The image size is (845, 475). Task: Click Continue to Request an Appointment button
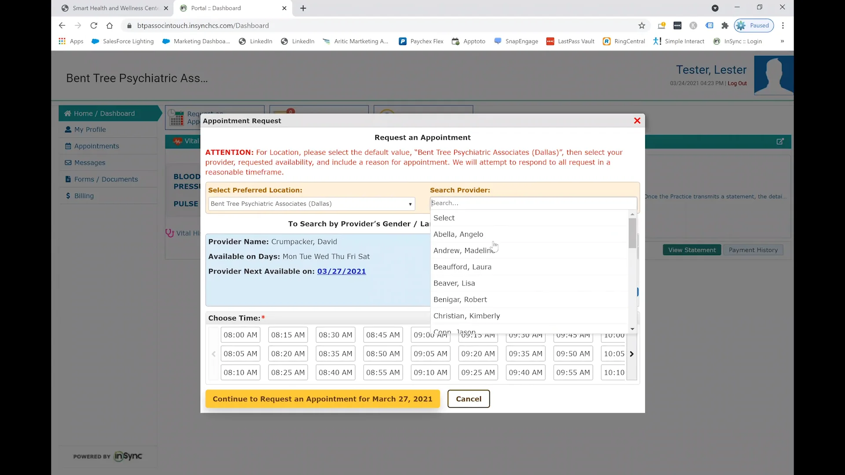323,399
